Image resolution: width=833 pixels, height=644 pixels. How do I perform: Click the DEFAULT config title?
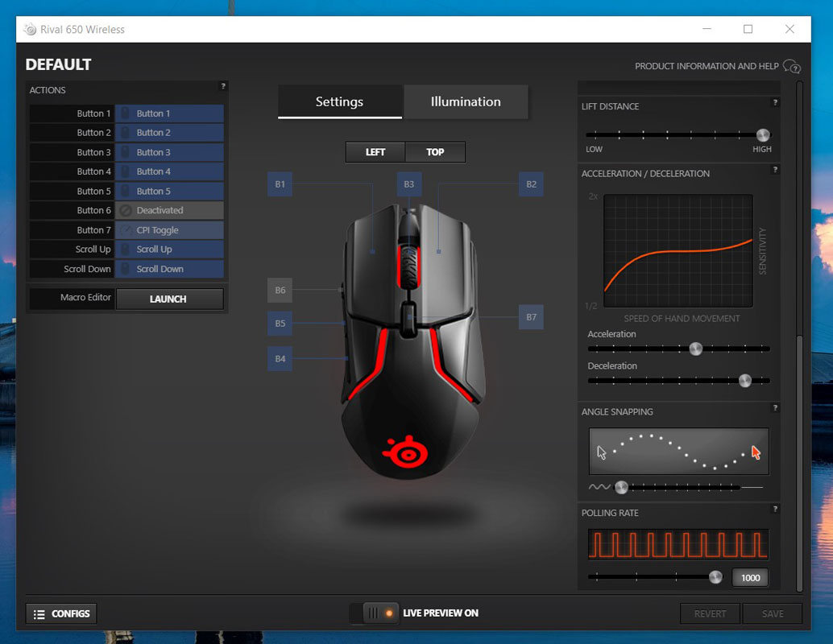[x=59, y=64]
